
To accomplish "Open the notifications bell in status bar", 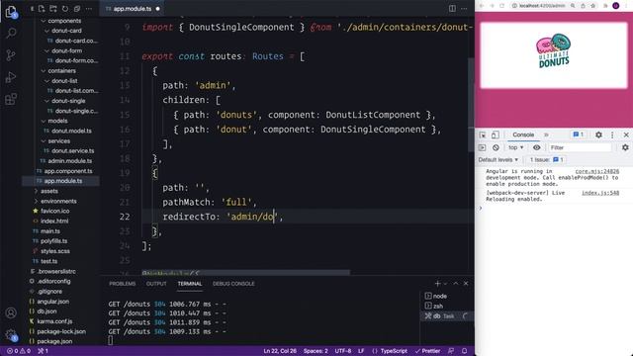I will pos(464,351).
